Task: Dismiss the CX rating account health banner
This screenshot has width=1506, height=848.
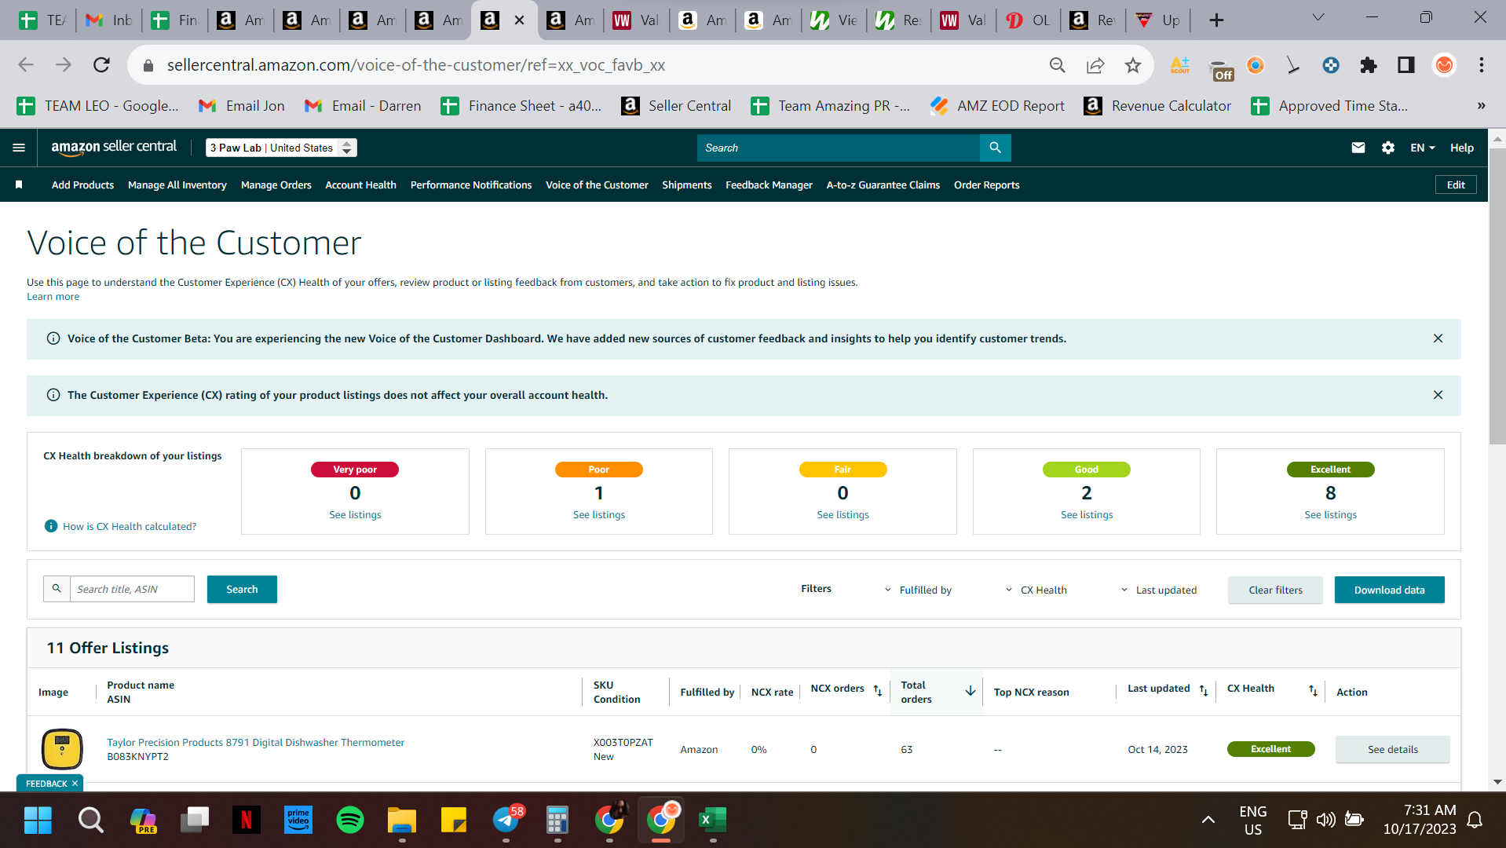Action: [x=1438, y=395]
